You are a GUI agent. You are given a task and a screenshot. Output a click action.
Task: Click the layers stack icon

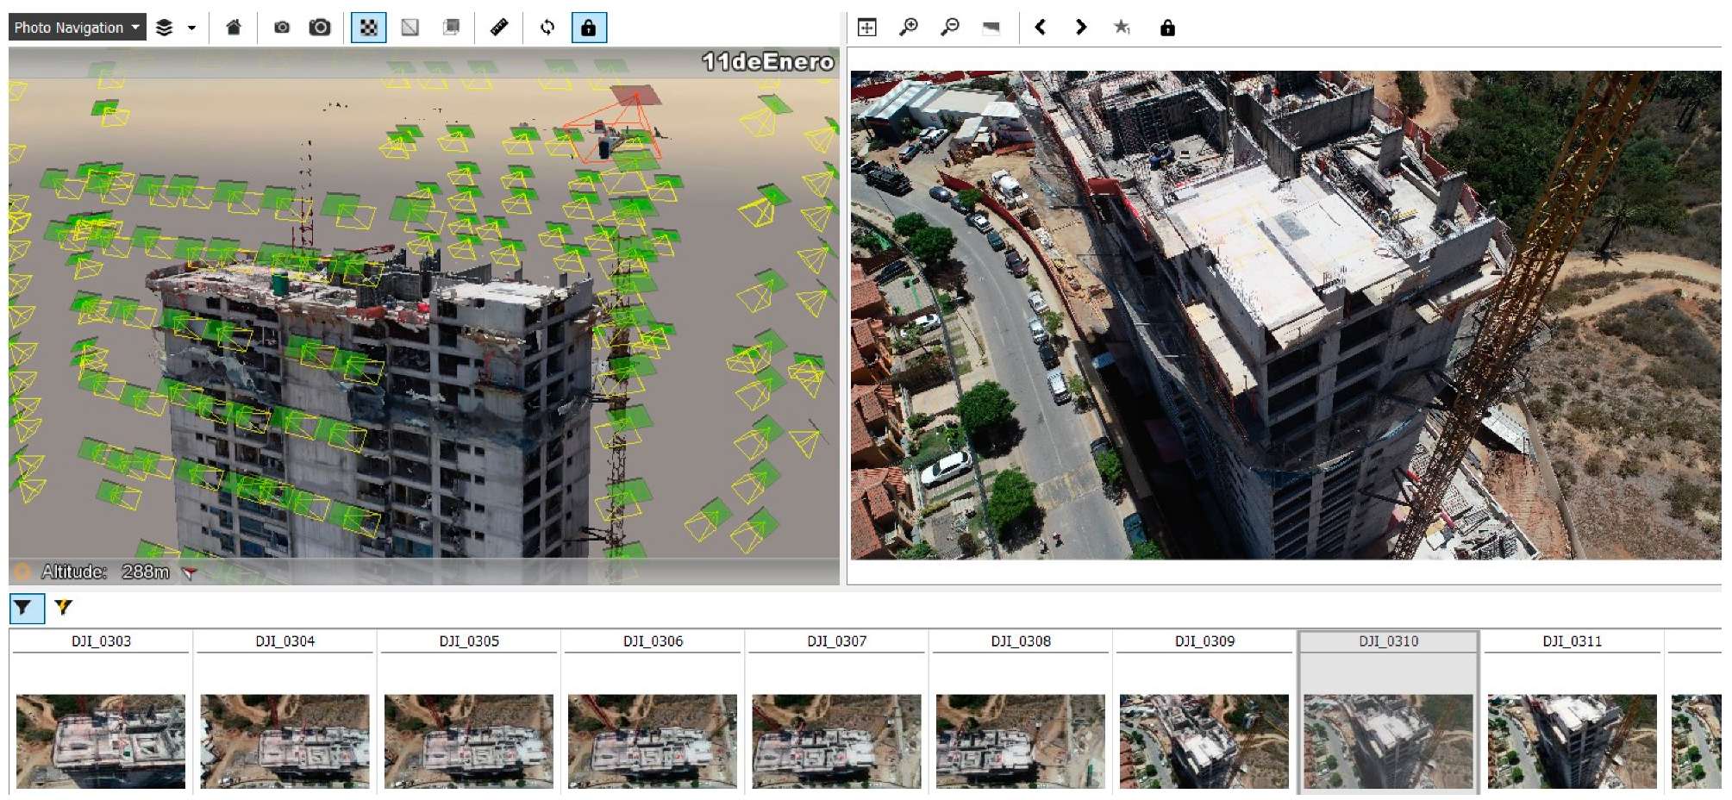[165, 28]
